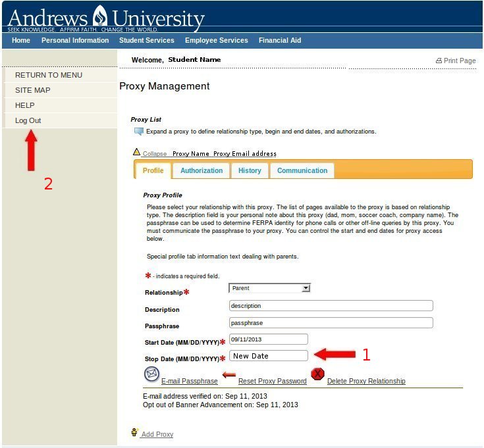Click the Special profile tab information text
484x448 pixels.
(x=223, y=256)
